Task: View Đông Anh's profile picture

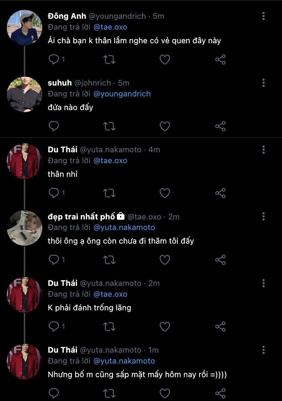Action: [x=24, y=28]
